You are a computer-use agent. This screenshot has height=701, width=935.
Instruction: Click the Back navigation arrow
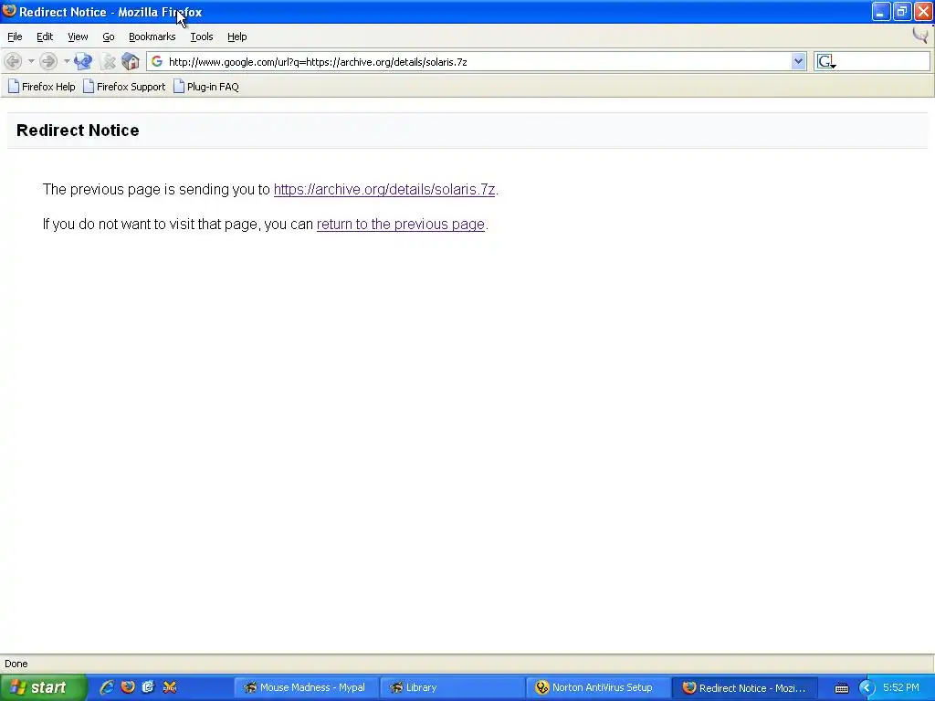[x=13, y=61]
